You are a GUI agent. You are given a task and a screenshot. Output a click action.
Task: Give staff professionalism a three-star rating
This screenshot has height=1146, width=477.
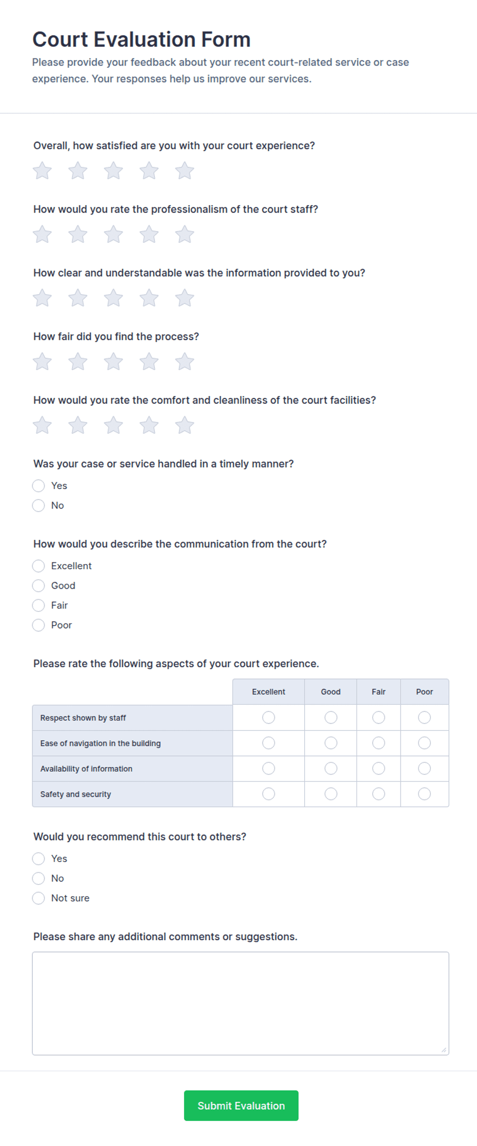pyautogui.click(x=113, y=235)
